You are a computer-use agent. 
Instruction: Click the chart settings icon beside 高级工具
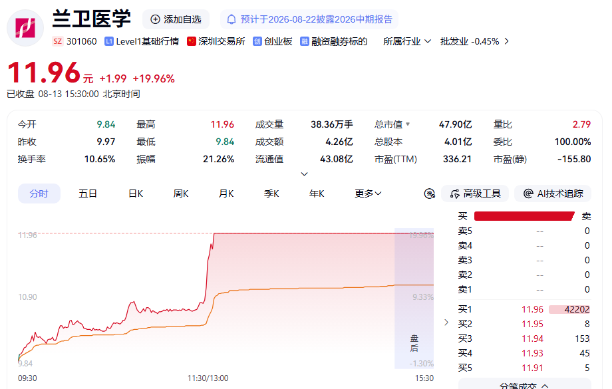click(x=429, y=194)
